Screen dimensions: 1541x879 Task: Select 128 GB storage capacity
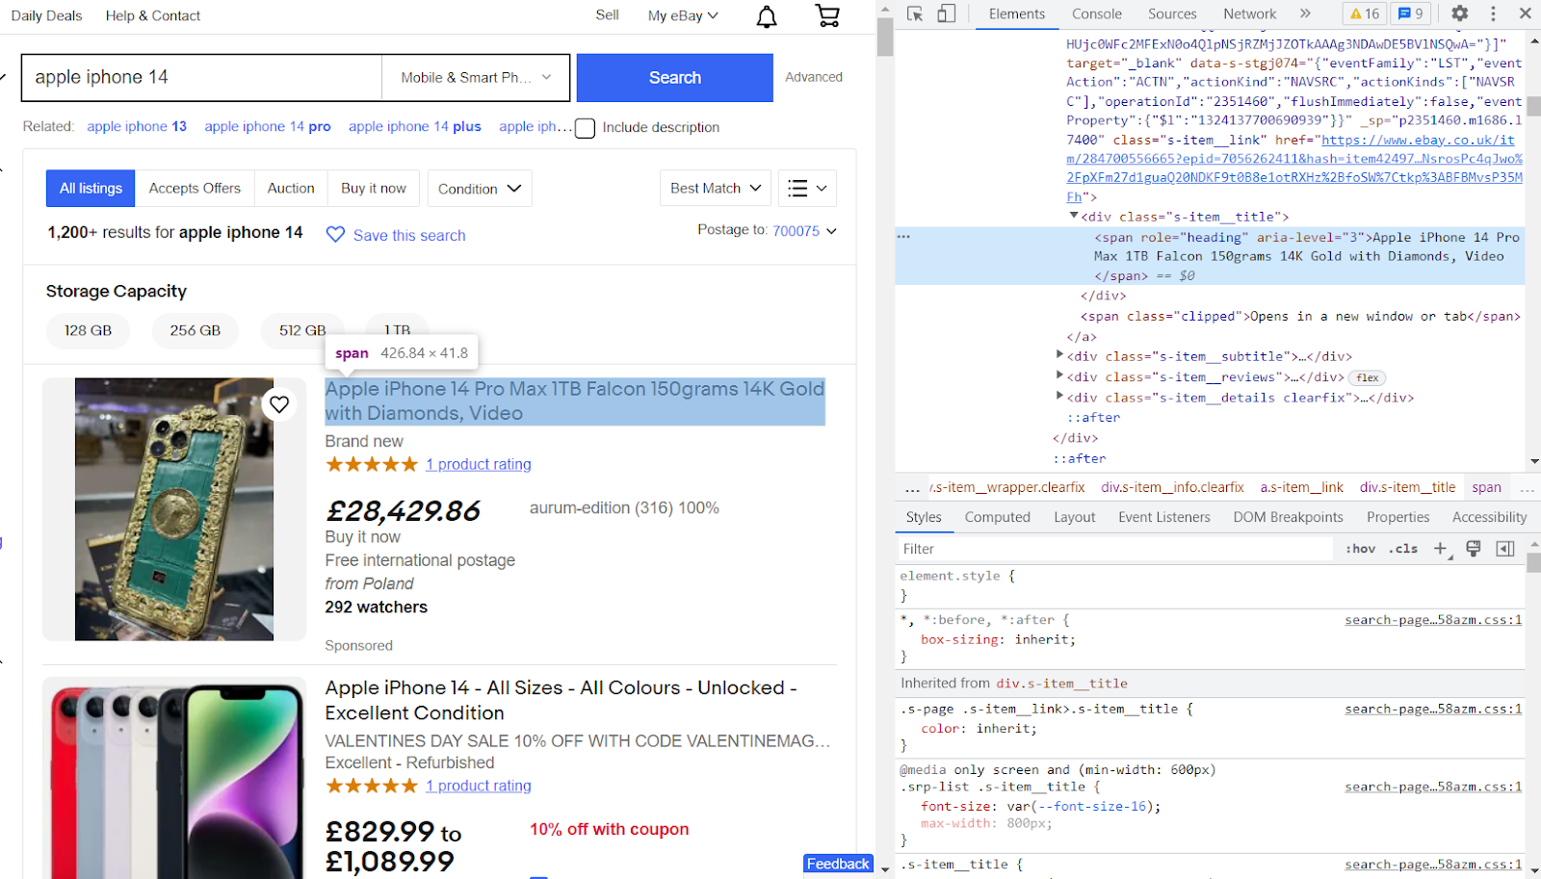tap(88, 330)
